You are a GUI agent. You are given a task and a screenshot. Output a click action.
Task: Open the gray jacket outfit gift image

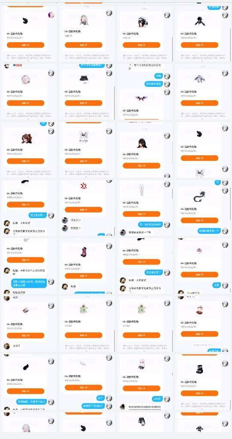click(199, 78)
